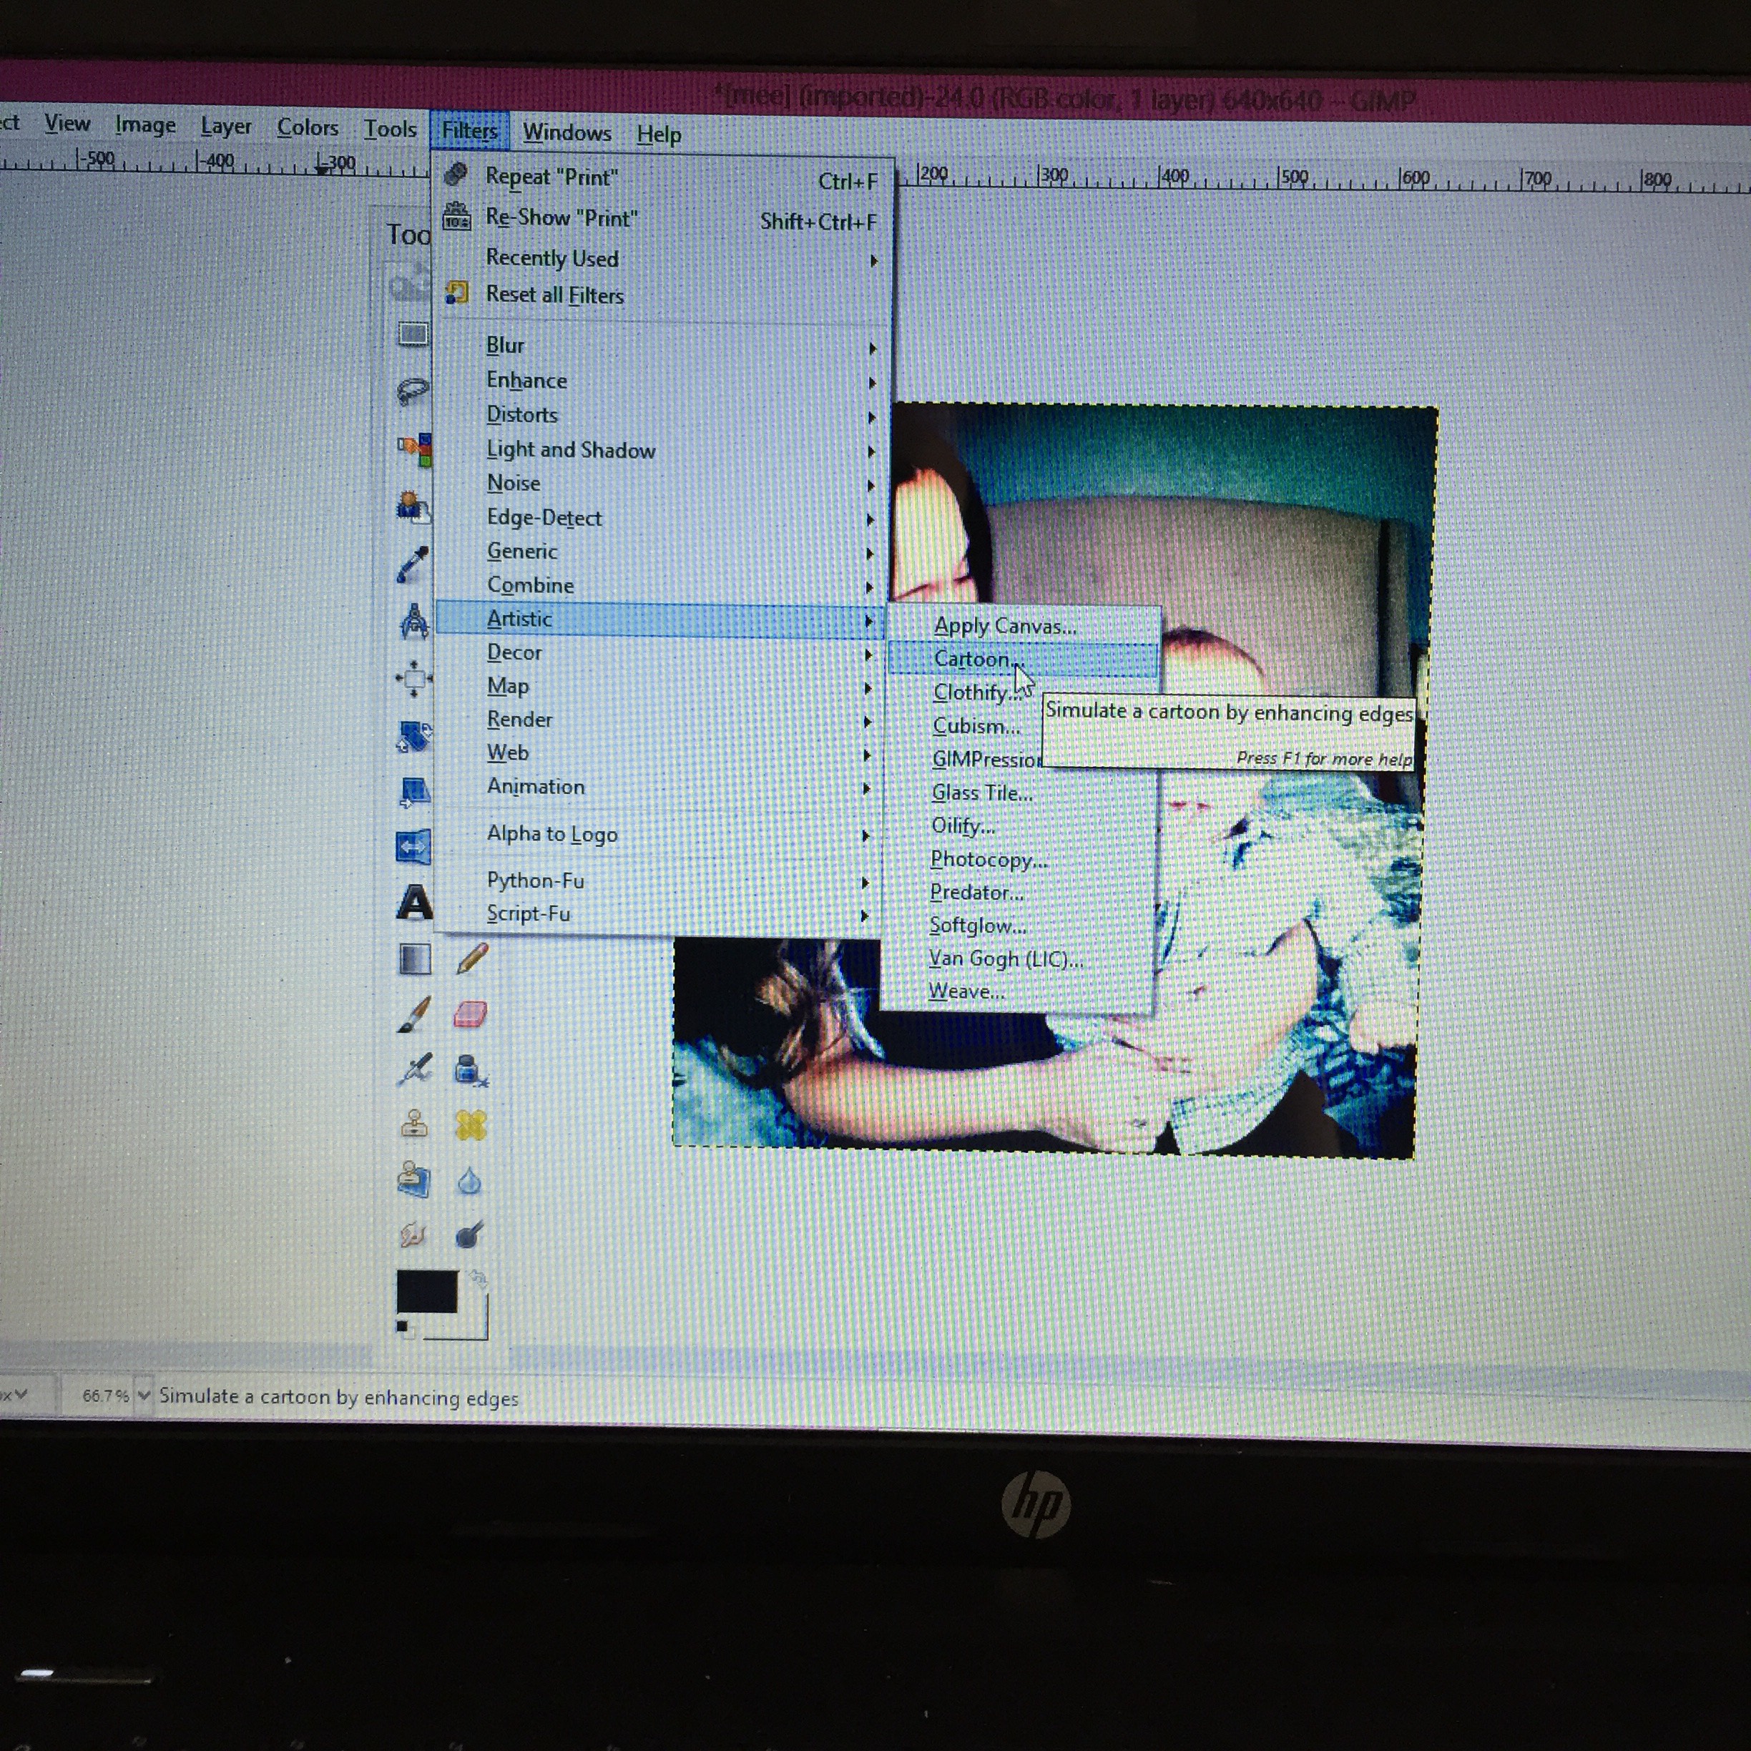This screenshot has width=1751, height=1751.
Task: Choose the Weave filter
Action: pos(1017,991)
